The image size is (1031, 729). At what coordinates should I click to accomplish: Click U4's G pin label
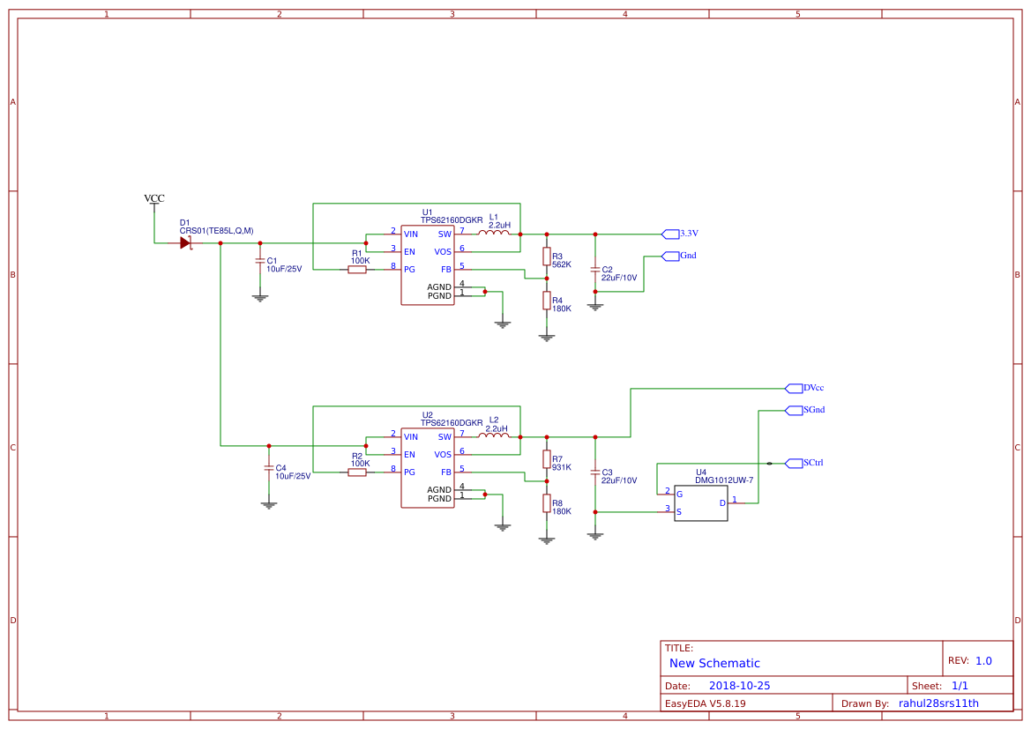(x=679, y=495)
